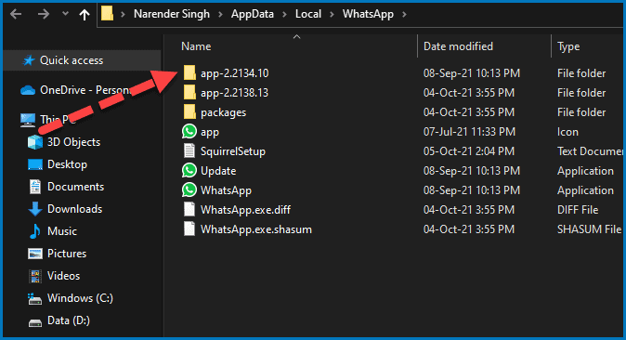
Task: Click Videos filmstrip icon
Action: (35, 276)
